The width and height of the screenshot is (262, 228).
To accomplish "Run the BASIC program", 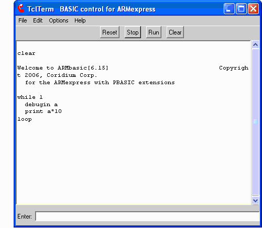I will coord(154,32).
